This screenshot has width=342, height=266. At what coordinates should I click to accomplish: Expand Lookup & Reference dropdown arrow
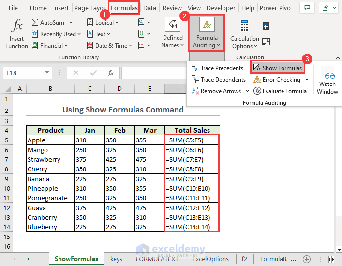149,22
